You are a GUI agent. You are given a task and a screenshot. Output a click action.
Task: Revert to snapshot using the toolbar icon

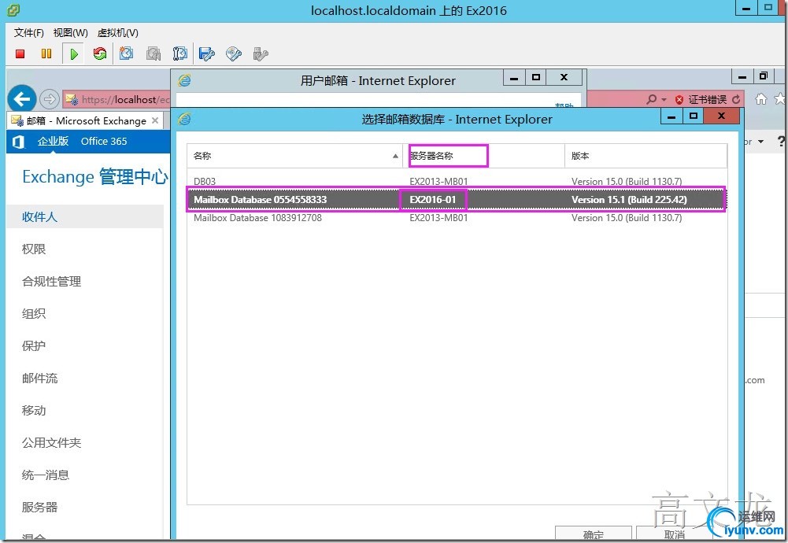coord(154,54)
